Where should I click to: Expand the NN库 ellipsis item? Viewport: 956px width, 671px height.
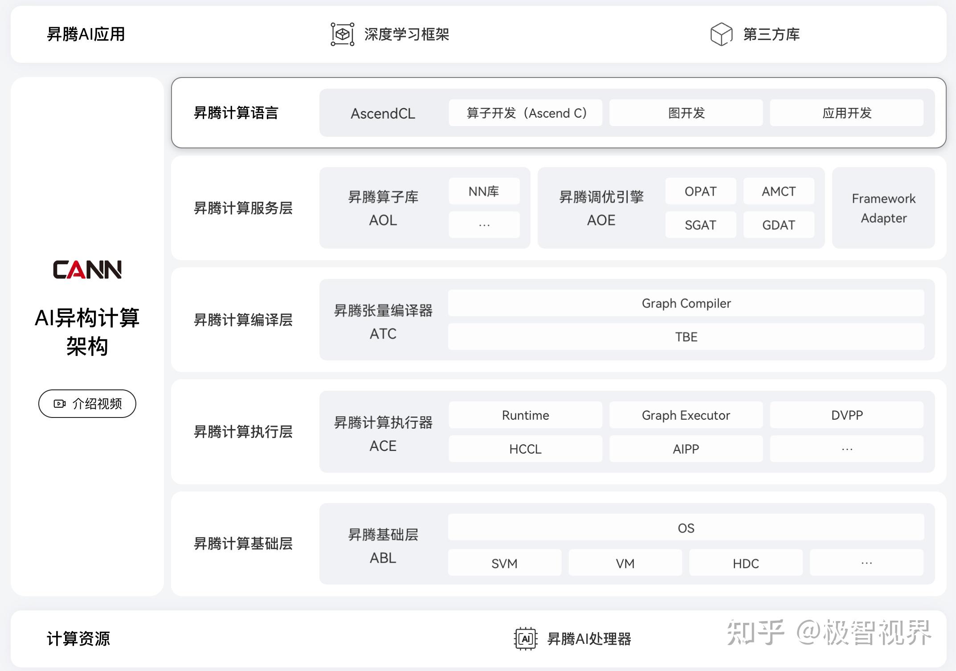pyautogui.click(x=484, y=224)
